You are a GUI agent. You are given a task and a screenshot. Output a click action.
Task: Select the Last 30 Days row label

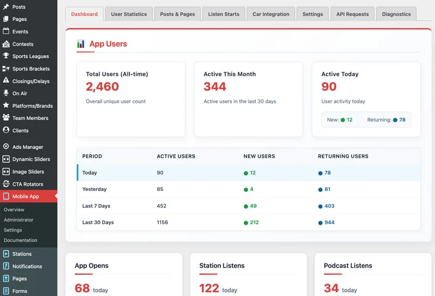tap(98, 222)
